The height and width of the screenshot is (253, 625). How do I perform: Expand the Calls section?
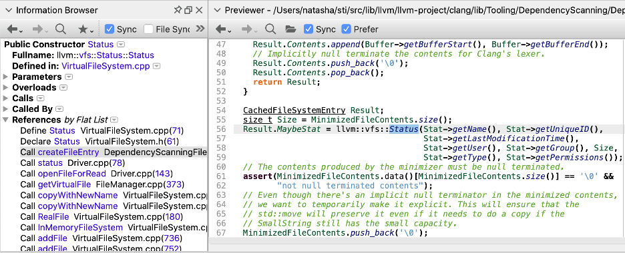pos(5,98)
